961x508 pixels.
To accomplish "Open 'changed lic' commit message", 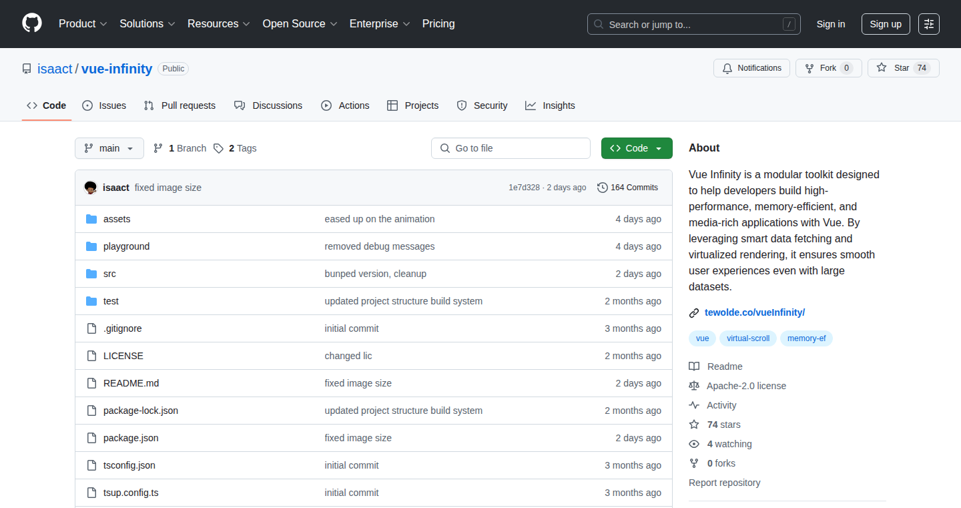I will tap(348, 356).
